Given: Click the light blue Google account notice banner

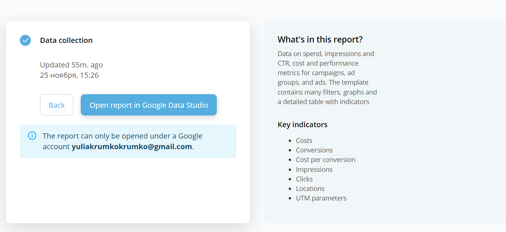Looking at the screenshot, I should point(128,141).
